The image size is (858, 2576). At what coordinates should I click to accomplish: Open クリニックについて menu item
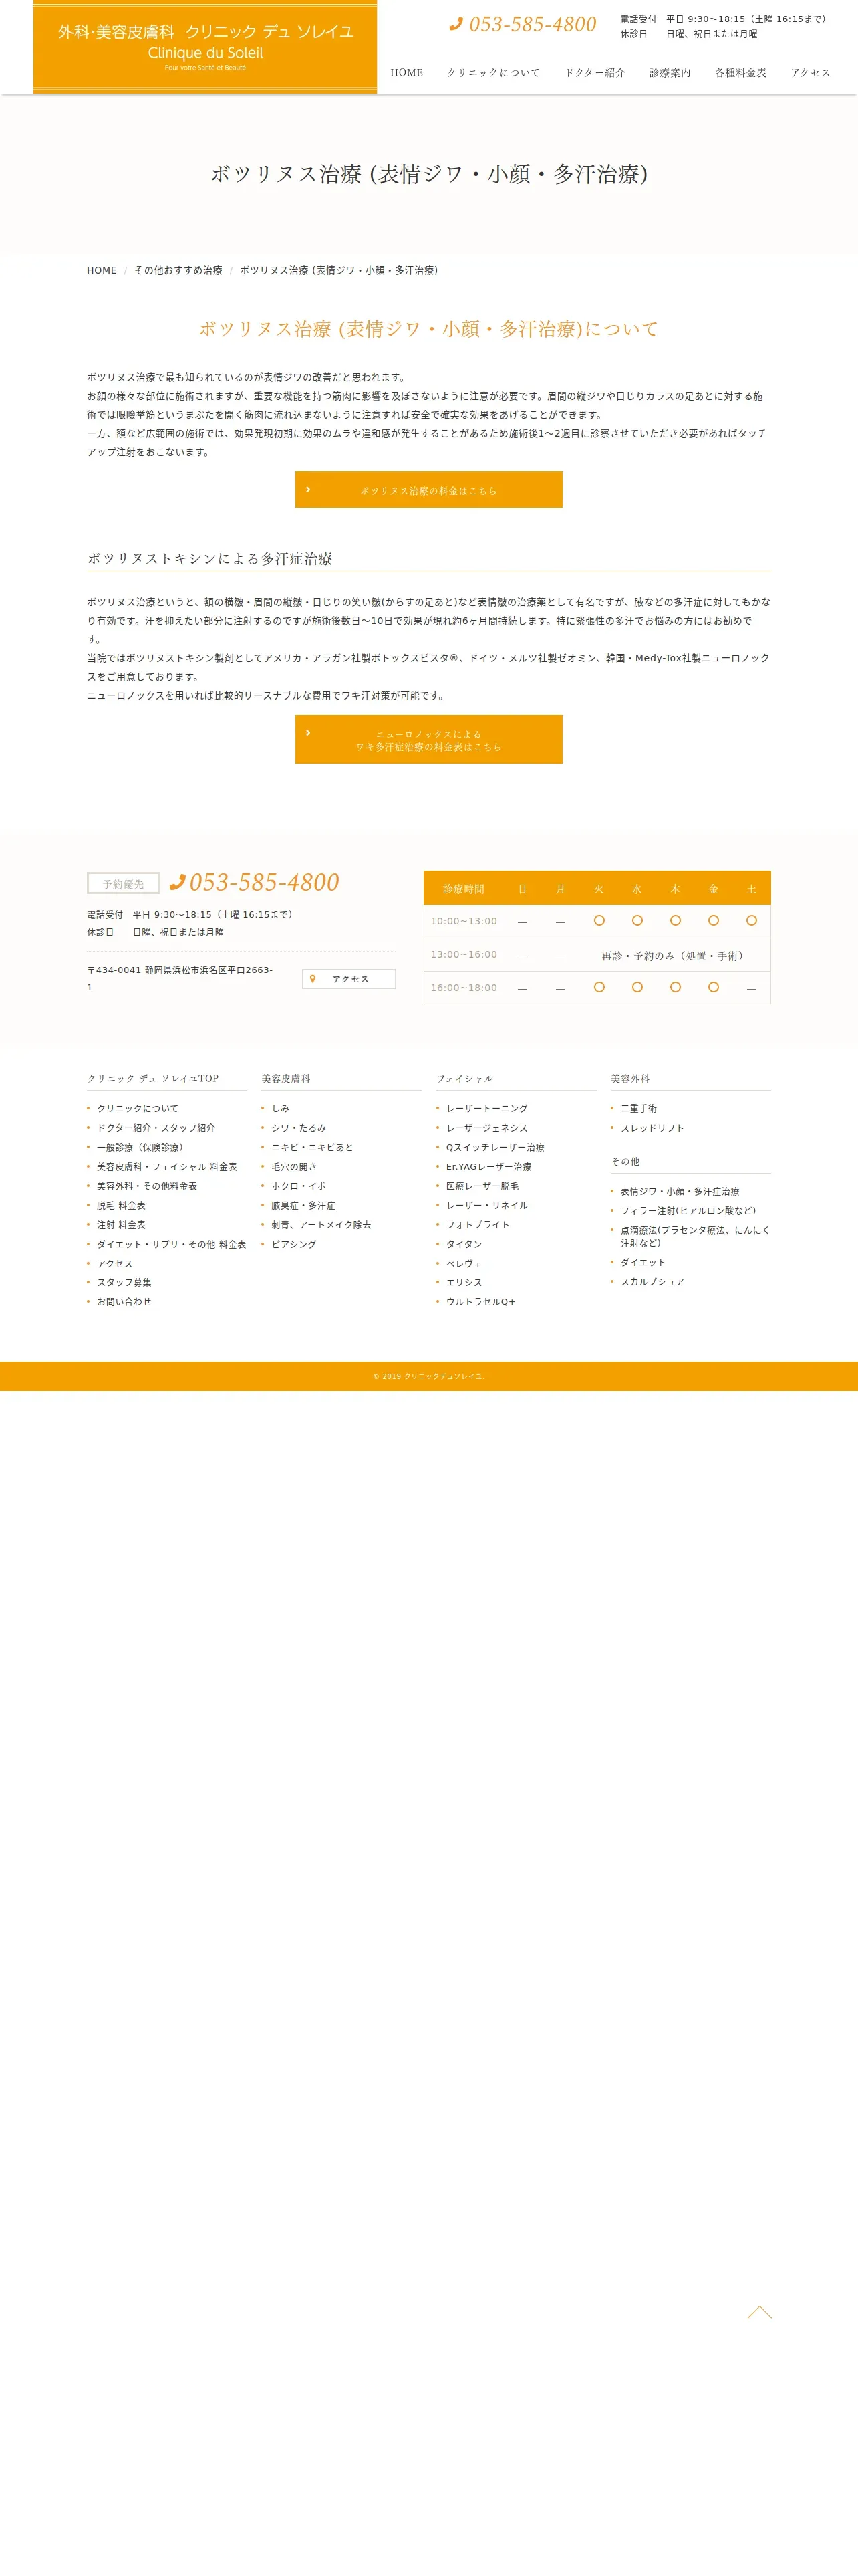click(x=493, y=72)
